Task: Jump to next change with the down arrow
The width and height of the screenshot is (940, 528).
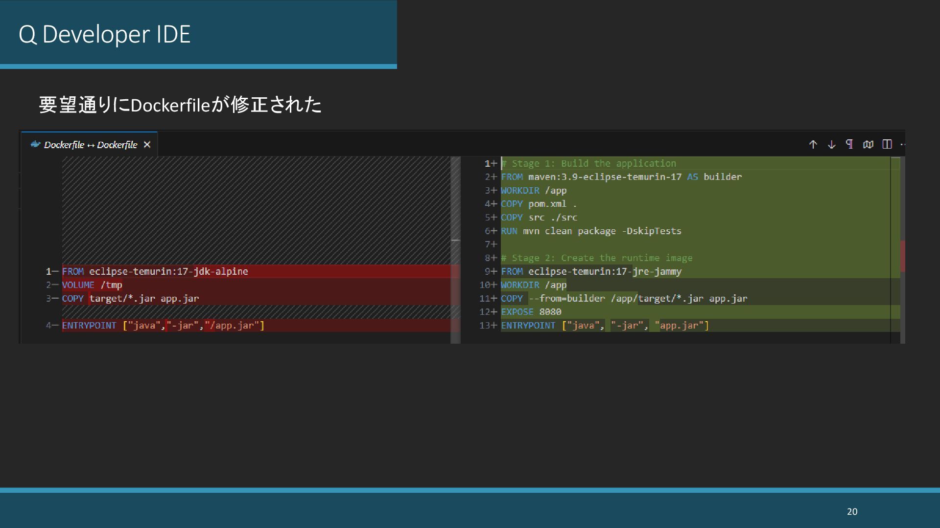Action: pos(831,145)
